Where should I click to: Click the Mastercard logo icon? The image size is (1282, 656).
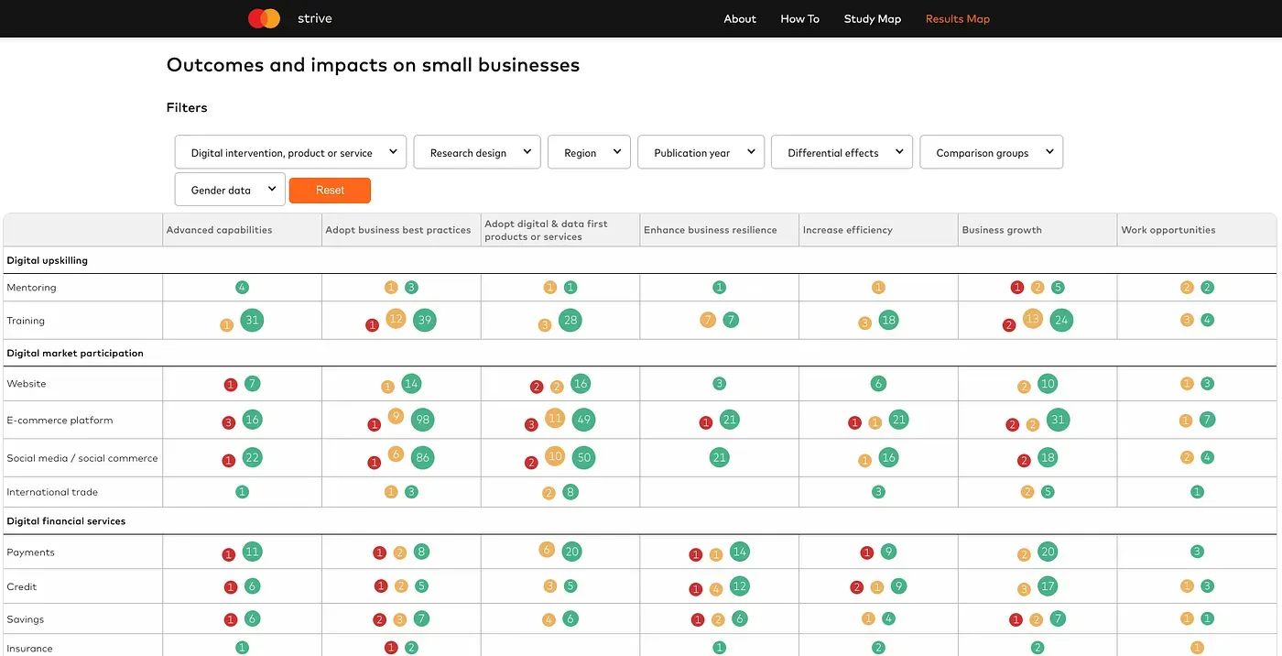point(264,18)
